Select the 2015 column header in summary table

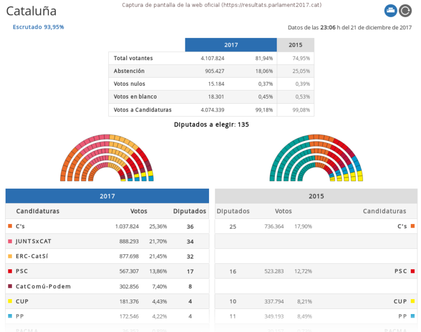pos(296,45)
